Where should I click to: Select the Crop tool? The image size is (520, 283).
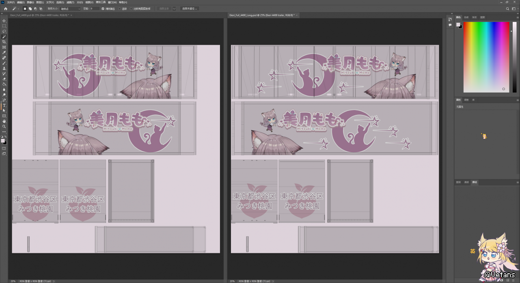(x=4, y=42)
